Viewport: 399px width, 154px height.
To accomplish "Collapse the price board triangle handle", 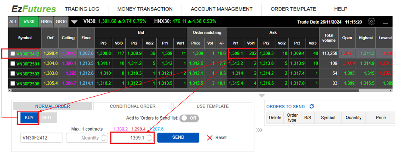I will [262, 96].
